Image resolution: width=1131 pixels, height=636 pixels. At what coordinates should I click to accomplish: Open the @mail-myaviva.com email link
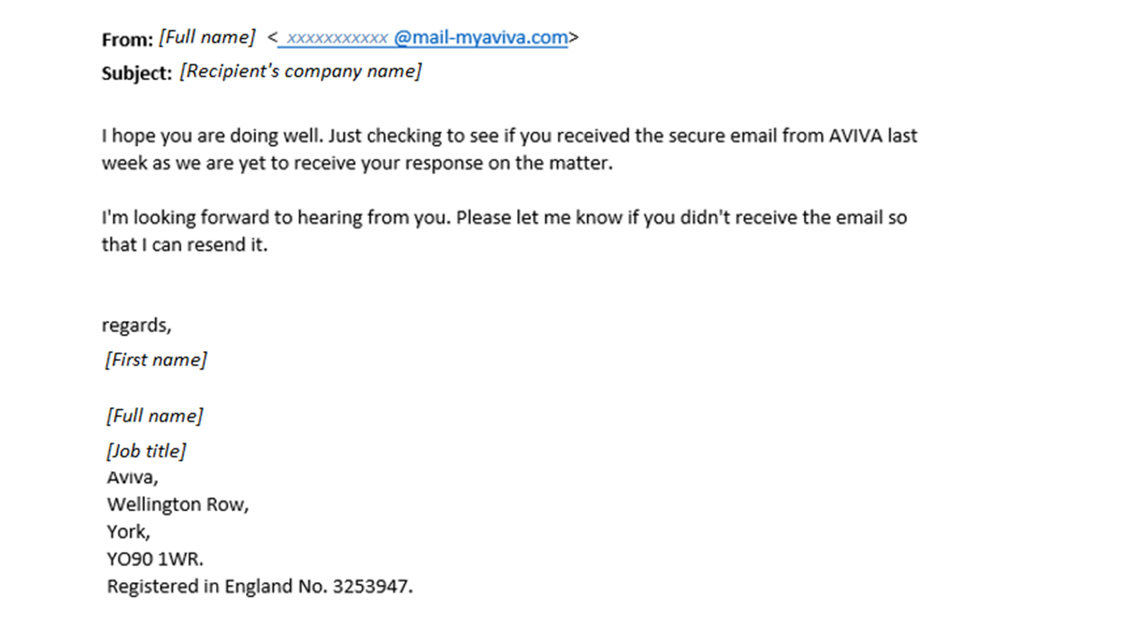tap(481, 38)
